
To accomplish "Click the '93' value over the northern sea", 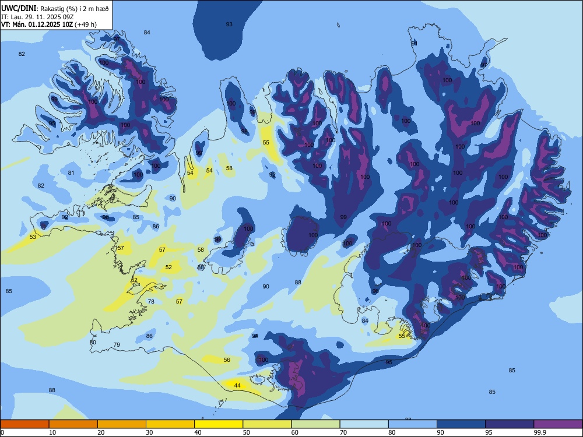I will 229,24.
